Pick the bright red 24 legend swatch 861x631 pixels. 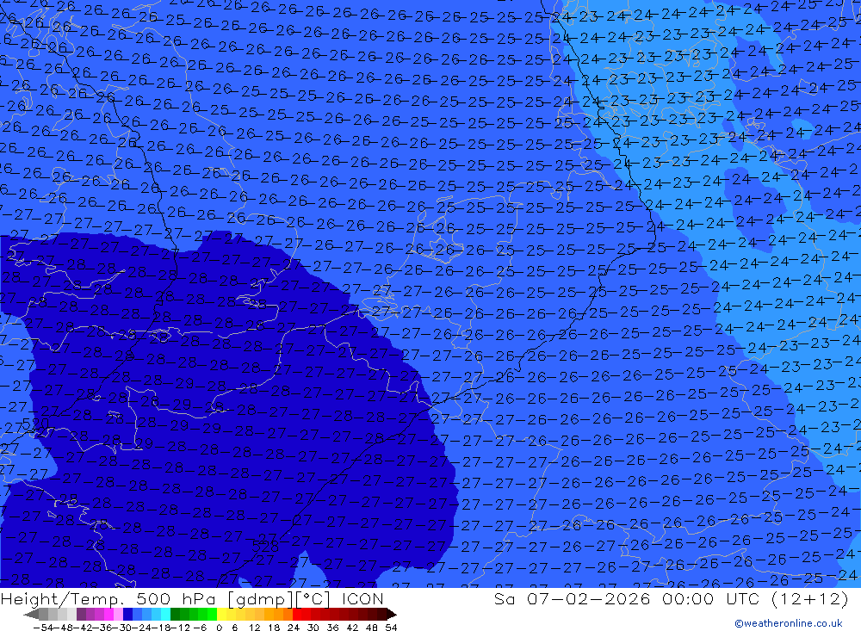[297, 615]
